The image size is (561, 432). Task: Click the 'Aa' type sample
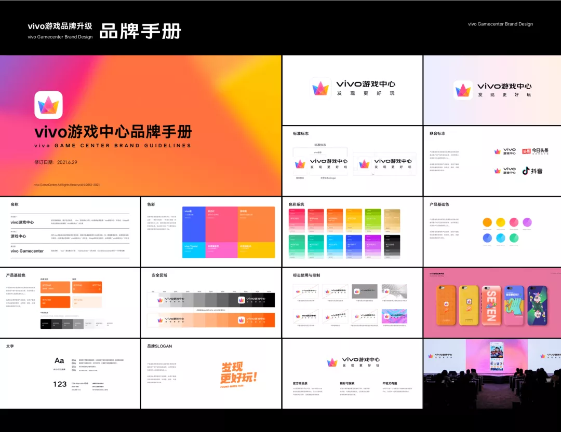click(59, 360)
